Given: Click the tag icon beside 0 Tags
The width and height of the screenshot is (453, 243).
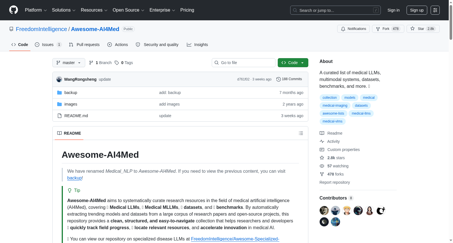Looking at the screenshot, I should tap(117, 63).
